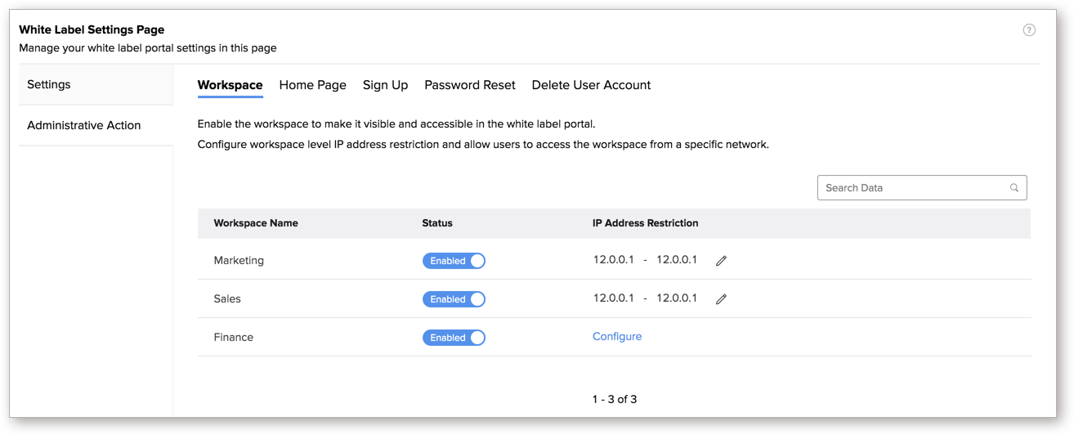The width and height of the screenshot is (1074, 435).
Task: Disable the Marketing workspace toggle
Action: 454,261
